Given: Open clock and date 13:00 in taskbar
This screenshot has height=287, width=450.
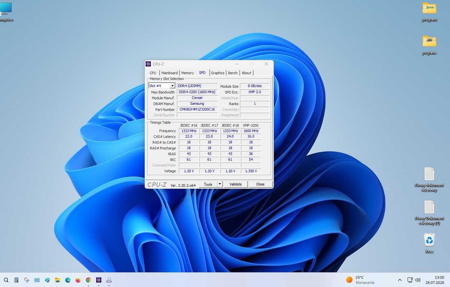Looking at the screenshot, I should pos(435,280).
